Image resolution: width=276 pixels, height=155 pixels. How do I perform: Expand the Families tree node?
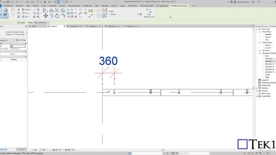(x=257, y=88)
